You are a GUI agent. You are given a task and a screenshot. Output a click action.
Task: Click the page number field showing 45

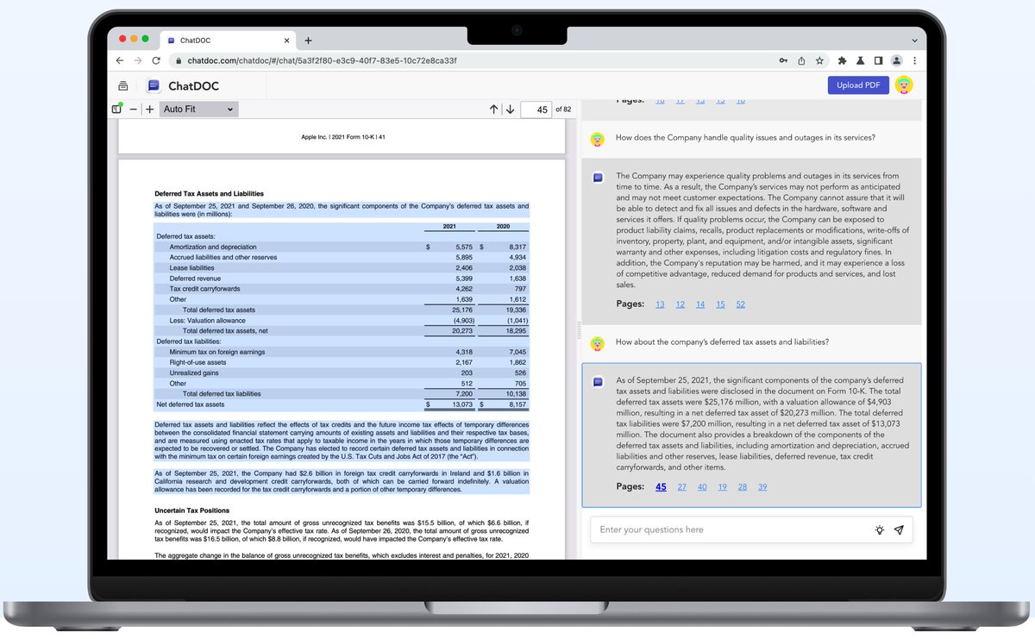pos(536,110)
